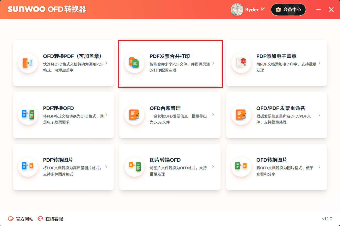
Task: Click the Ryder user avatar
Action: [237, 10]
